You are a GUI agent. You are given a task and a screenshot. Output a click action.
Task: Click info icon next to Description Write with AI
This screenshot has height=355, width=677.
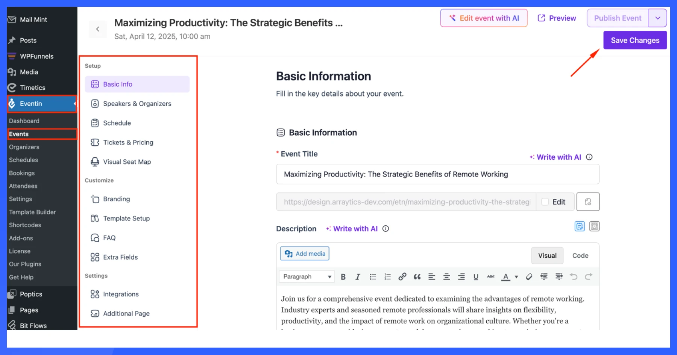pyautogui.click(x=386, y=229)
